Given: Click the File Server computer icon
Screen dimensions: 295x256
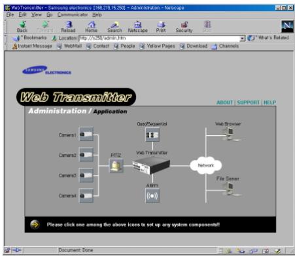Looking at the screenshot, I should click(231, 189).
